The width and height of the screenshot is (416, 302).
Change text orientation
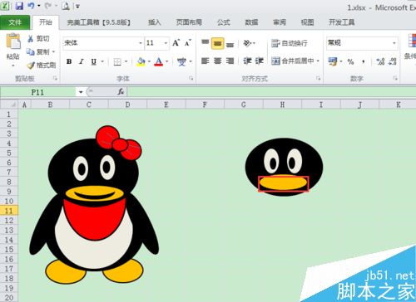[x=247, y=43]
